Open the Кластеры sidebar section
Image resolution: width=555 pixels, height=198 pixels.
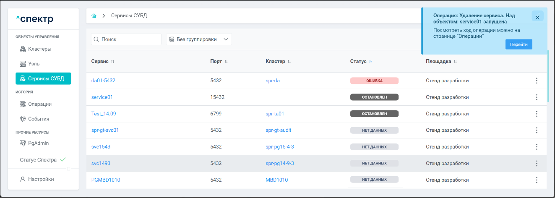pyautogui.click(x=40, y=49)
